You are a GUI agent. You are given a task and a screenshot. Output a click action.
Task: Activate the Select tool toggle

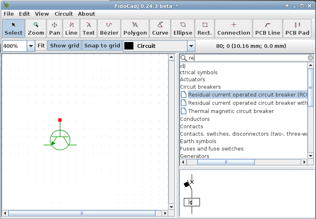[x=14, y=28]
